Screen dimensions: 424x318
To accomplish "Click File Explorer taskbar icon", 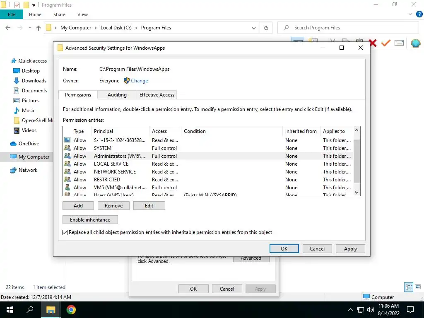I will point(51,310).
